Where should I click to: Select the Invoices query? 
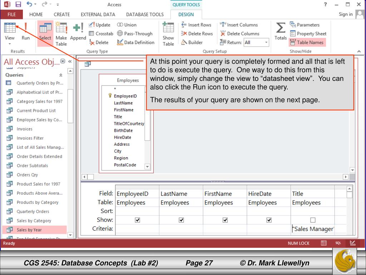click(x=35, y=129)
